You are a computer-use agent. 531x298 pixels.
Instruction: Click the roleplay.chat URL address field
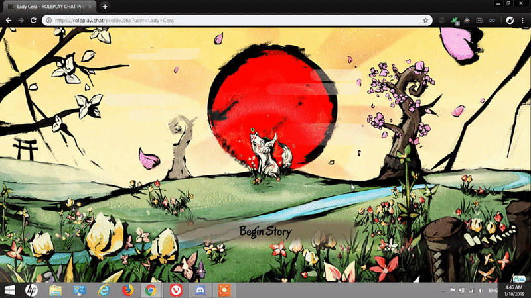pos(237,21)
